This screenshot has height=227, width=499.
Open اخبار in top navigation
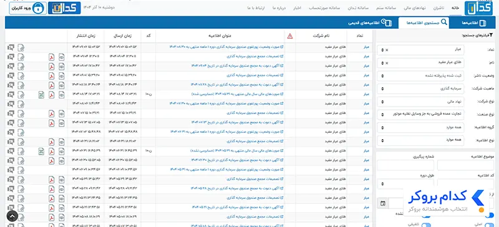click(298, 7)
